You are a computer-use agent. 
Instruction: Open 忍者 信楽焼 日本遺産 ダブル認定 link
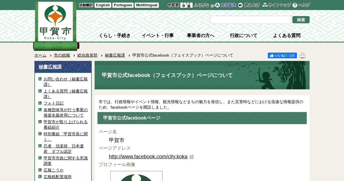pyautogui.click(x=64, y=149)
